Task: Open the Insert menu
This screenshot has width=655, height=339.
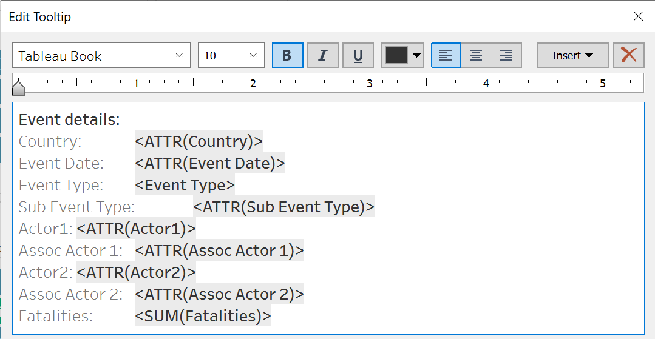Action: click(x=572, y=56)
